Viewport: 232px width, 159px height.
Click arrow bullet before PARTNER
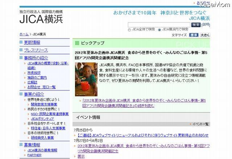click(25, 155)
